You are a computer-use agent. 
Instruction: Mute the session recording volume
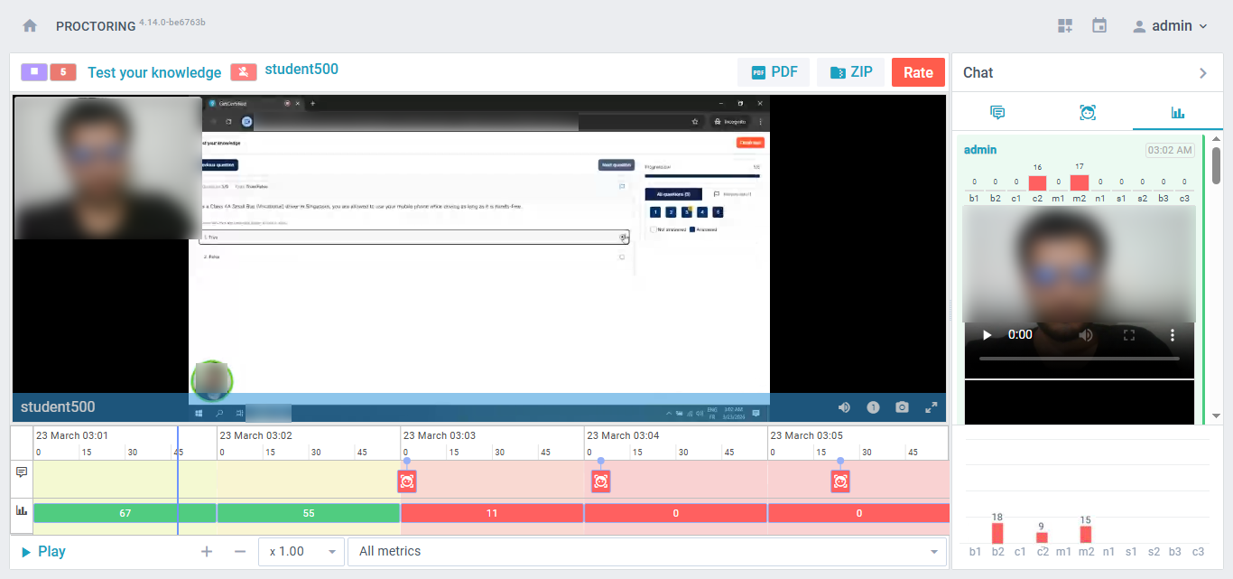click(x=844, y=407)
